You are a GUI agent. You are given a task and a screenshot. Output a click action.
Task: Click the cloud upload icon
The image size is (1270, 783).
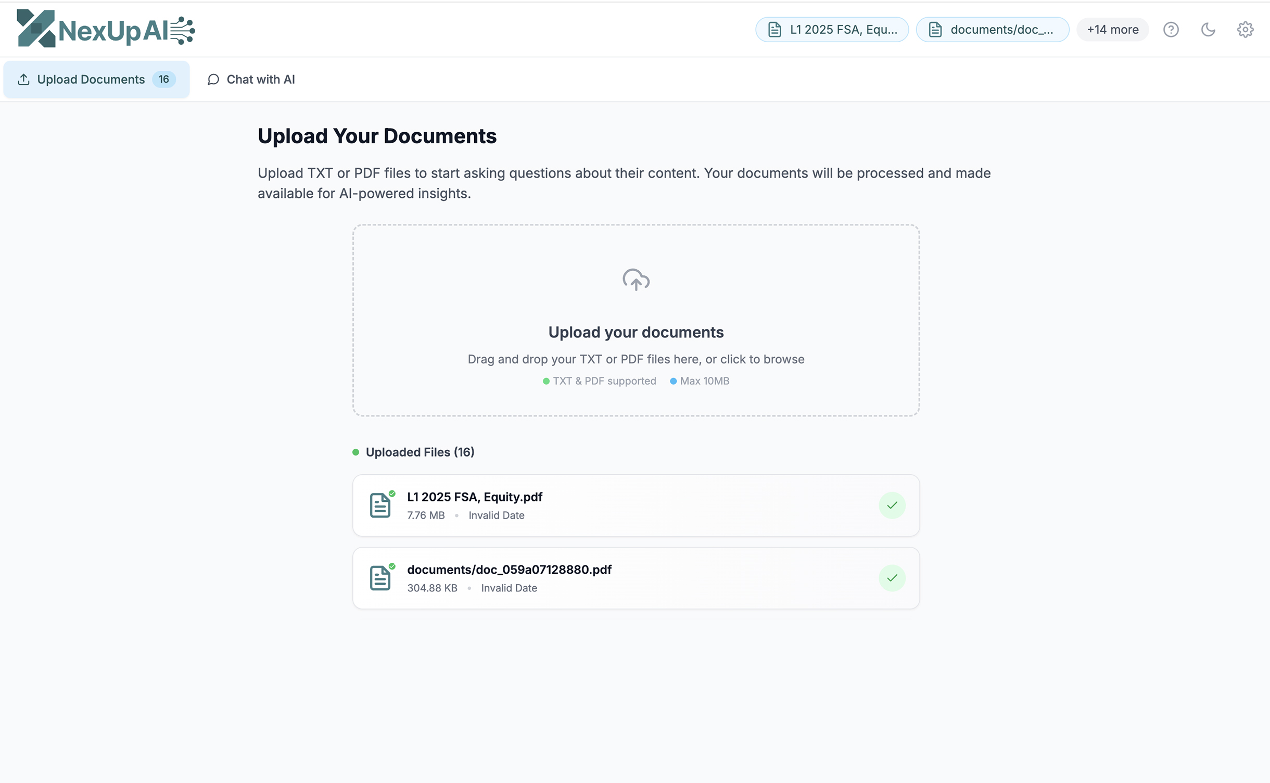636,280
